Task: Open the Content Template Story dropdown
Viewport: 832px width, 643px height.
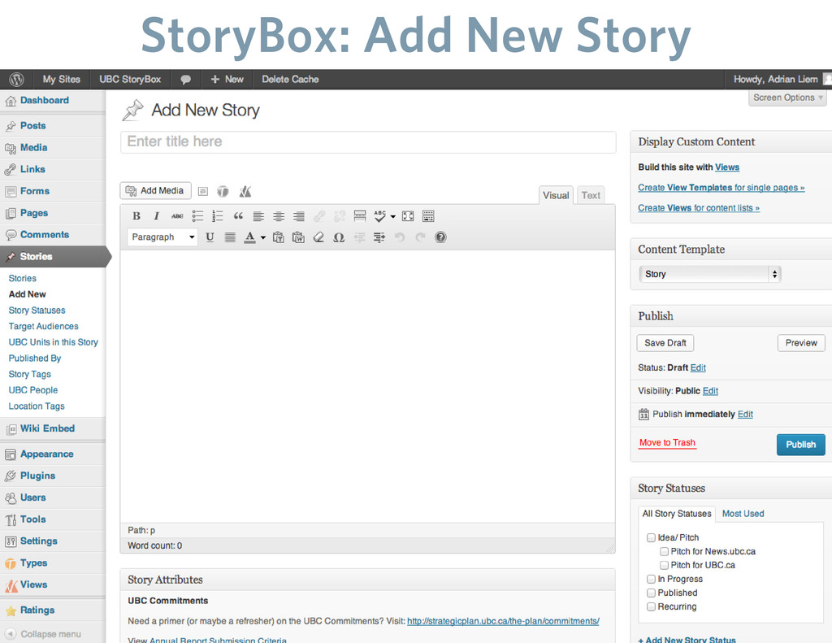Action: coord(709,274)
